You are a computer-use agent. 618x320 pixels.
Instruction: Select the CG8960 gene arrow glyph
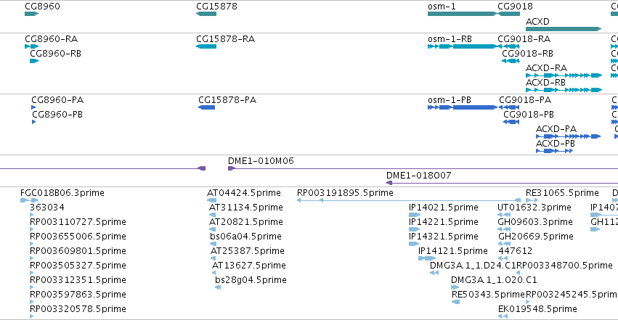pyautogui.click(x=31, y=14)
